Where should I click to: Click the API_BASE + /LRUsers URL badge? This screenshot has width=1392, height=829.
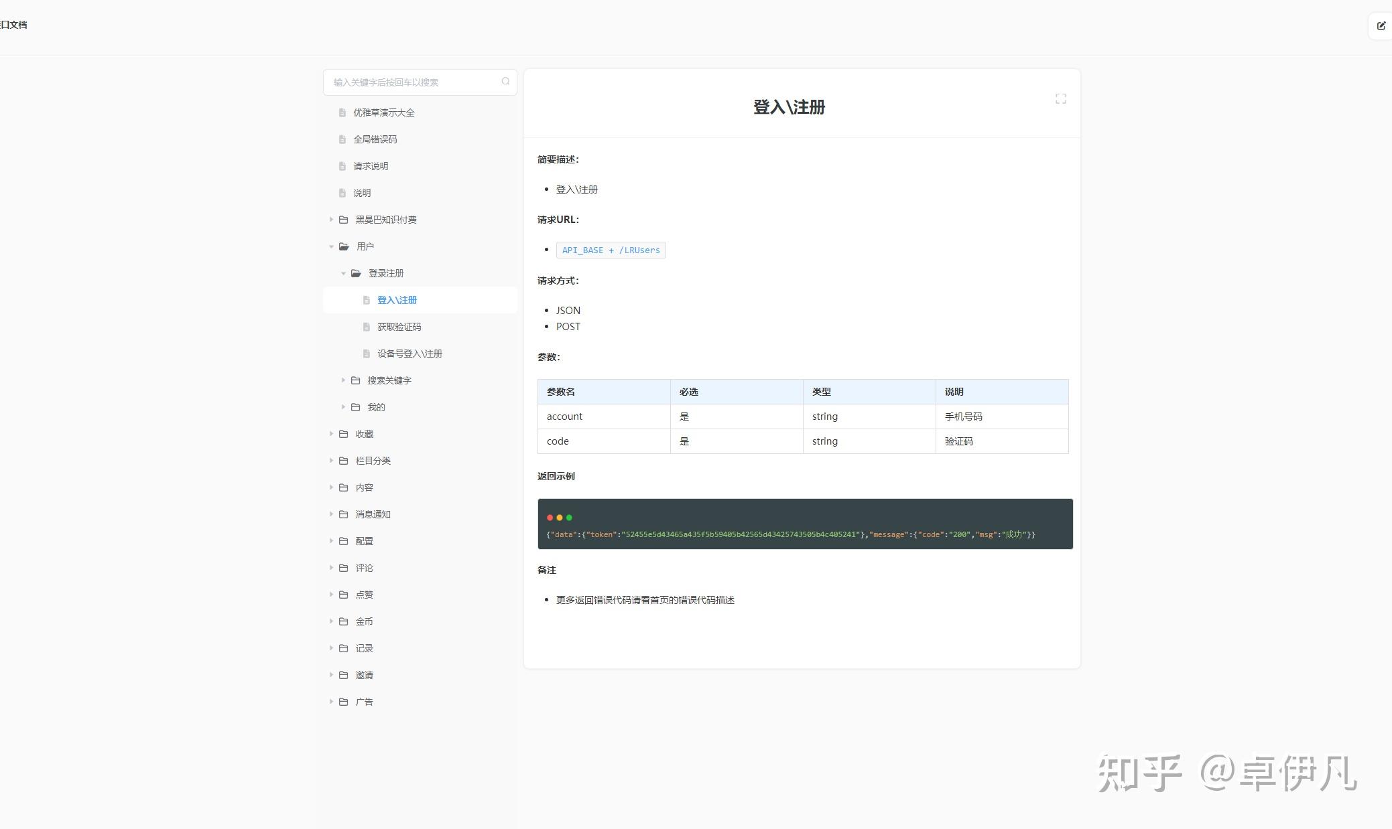[610, 250]
